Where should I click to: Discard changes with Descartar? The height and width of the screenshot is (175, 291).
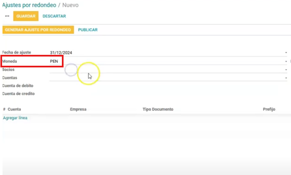[54, 16]
